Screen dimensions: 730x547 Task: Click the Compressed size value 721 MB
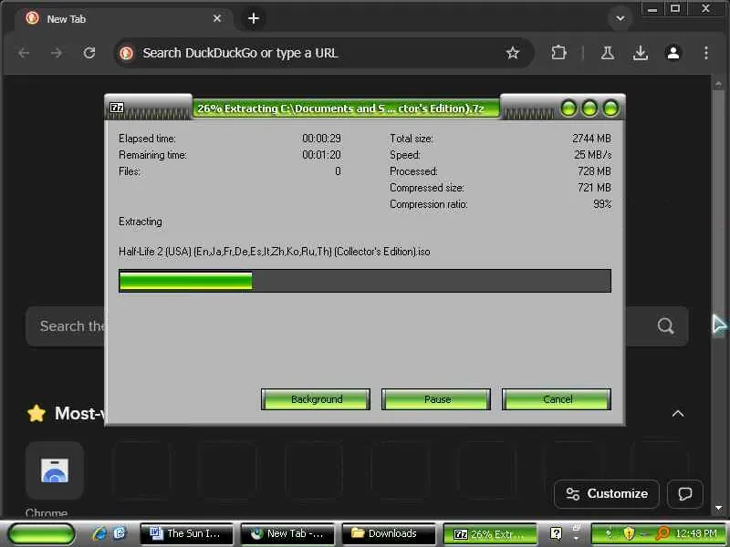point(594,188)
